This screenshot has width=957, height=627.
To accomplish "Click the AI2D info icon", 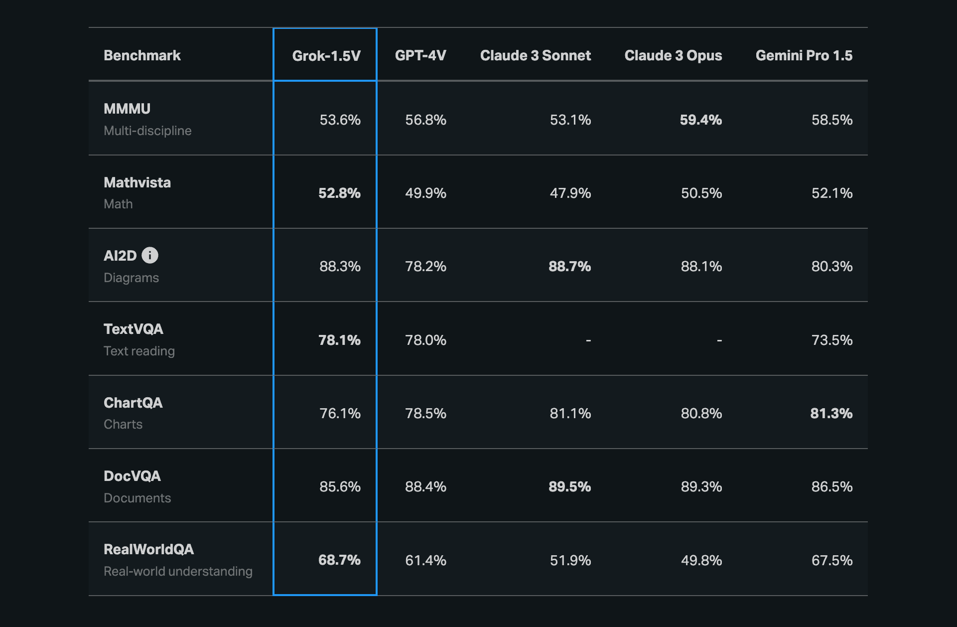I will pyautogui.click(x=150, y=255).
